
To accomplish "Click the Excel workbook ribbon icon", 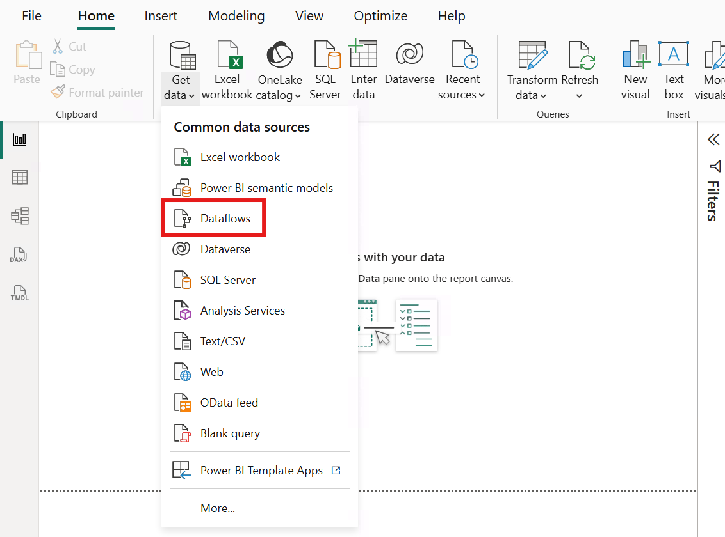I will pyautogui.click(x=229, y=54).
